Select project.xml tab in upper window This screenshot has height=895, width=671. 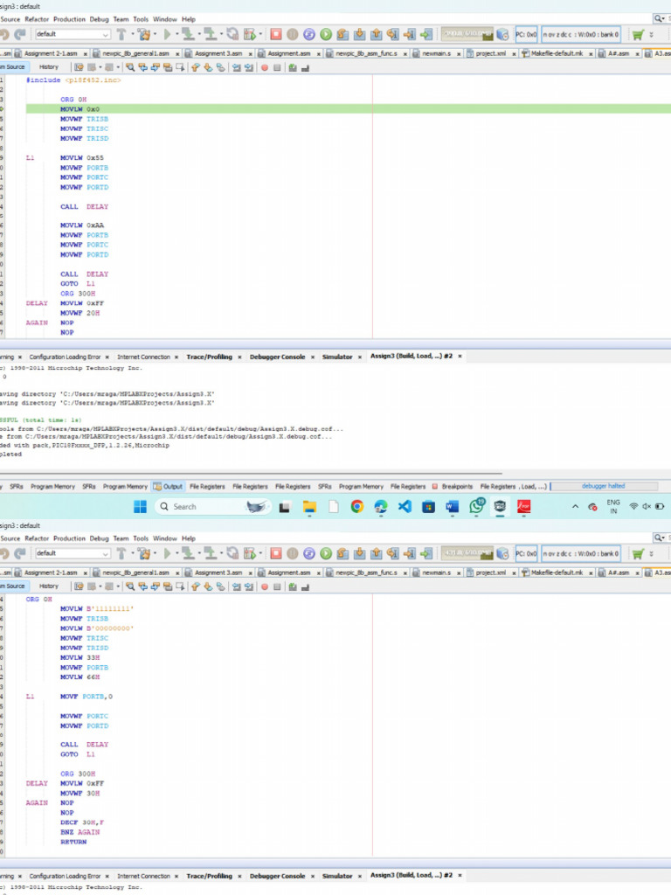coord(491,53)
